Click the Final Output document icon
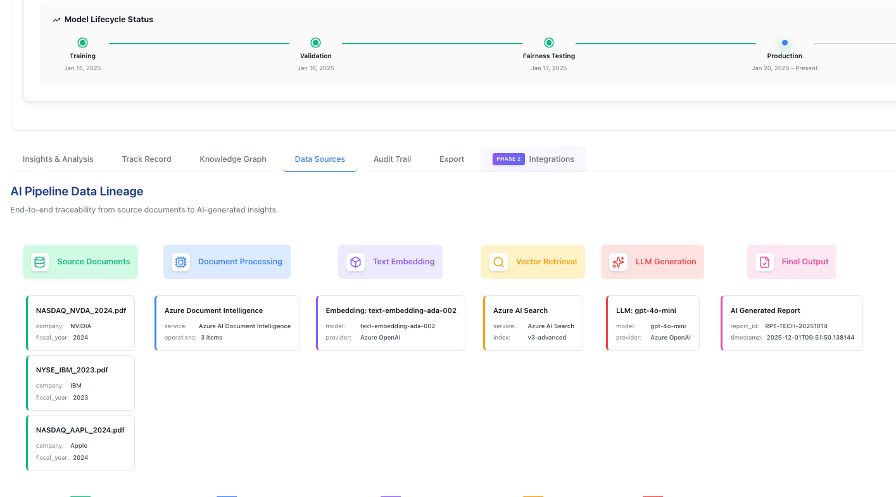The image size is (896, 497). 764,261
